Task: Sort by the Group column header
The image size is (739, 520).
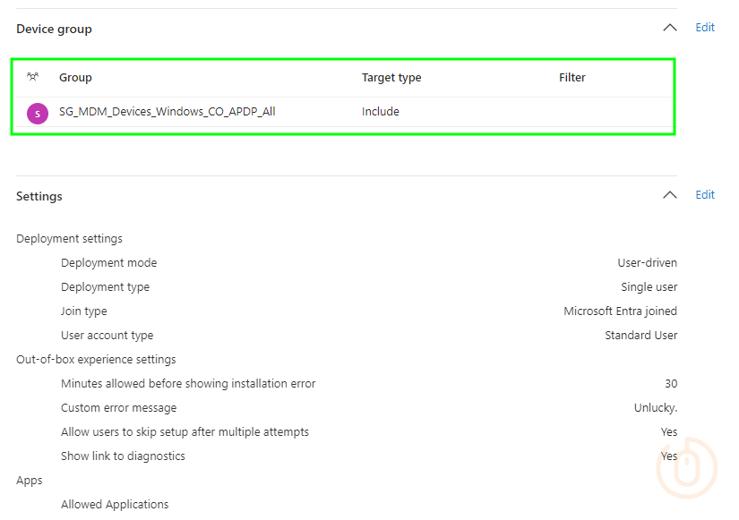Action: (75, 78)
